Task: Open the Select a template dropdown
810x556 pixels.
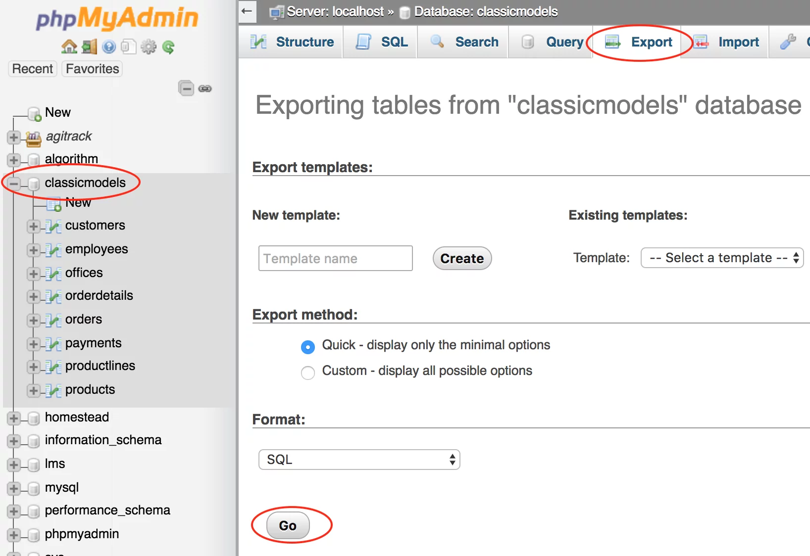Action: pyautogui.click(x=721, y=258)
